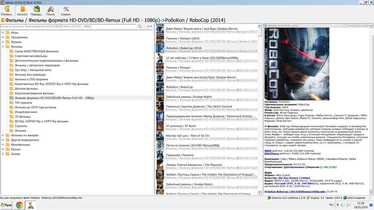
Task: Open the IMDB rating link
Action: tap(268, 151)
